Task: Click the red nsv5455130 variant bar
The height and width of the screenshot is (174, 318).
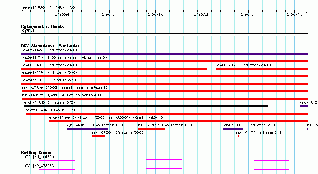Action: click(164, 84)
